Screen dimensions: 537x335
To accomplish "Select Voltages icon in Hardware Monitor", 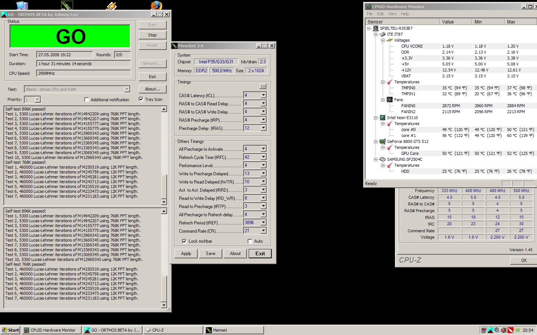I will tap(390, 40).
